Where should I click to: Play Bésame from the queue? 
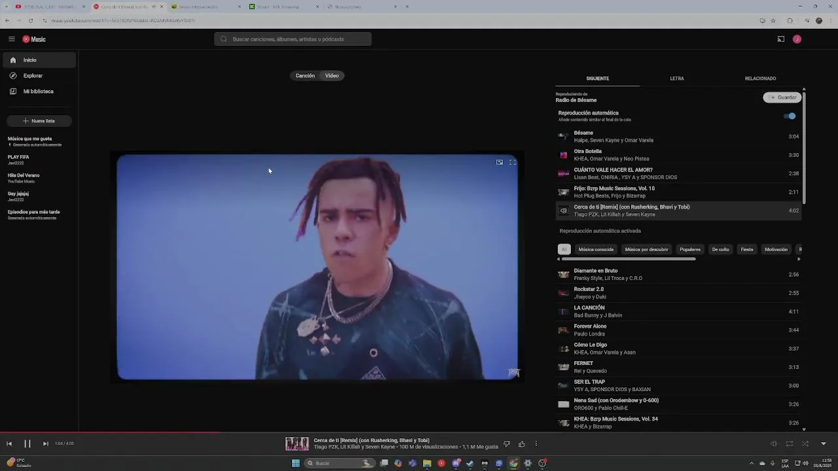pos(678,137)
